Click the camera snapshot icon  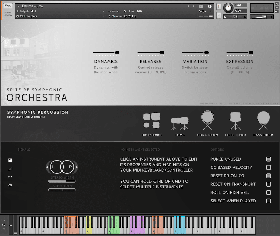tap(201, 7)
